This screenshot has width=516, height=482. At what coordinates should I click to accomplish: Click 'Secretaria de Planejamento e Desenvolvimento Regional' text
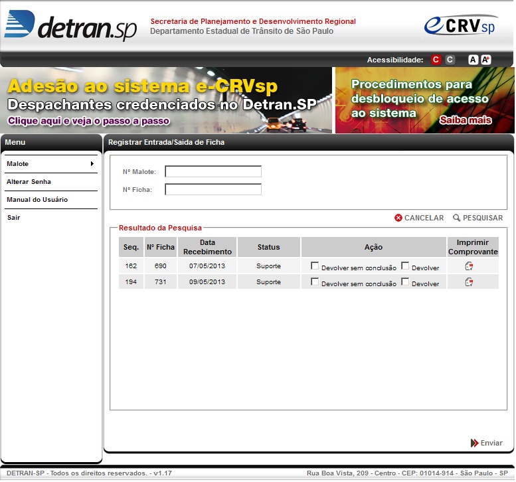click(253, 21)
